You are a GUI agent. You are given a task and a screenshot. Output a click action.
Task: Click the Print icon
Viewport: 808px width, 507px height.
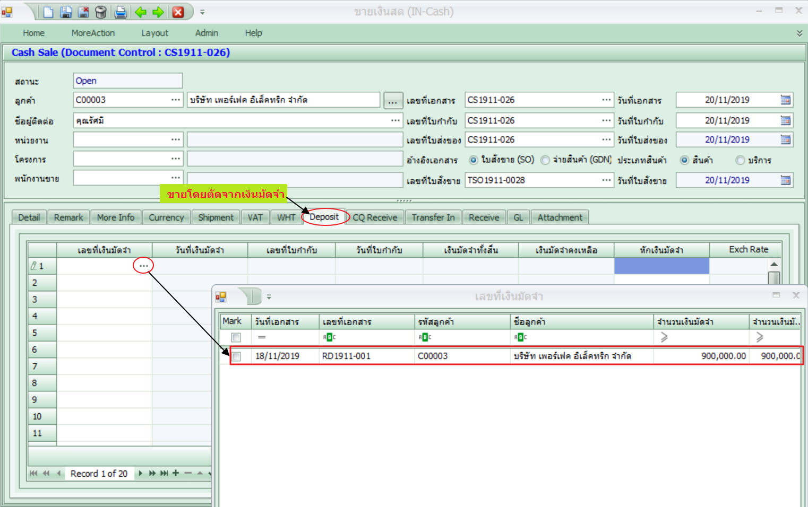pos(121,12)
